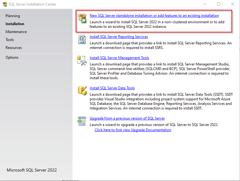Open New SQL Server standalone installation link
Screen dimensions: 240x181
(154, 16)
